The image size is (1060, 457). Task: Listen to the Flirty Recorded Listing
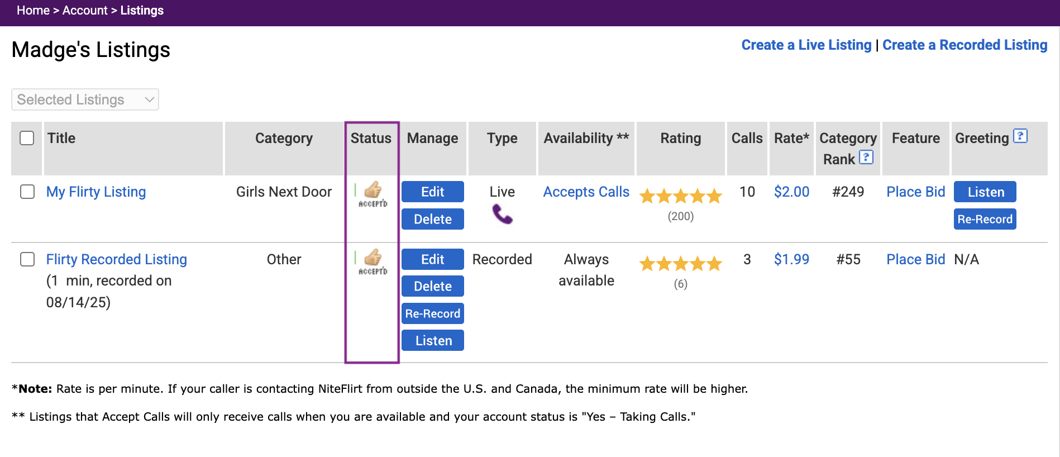coord(433,340)
